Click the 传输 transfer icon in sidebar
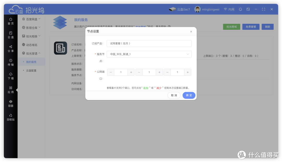This screenshot has height=162, width=282. [10, 63]
